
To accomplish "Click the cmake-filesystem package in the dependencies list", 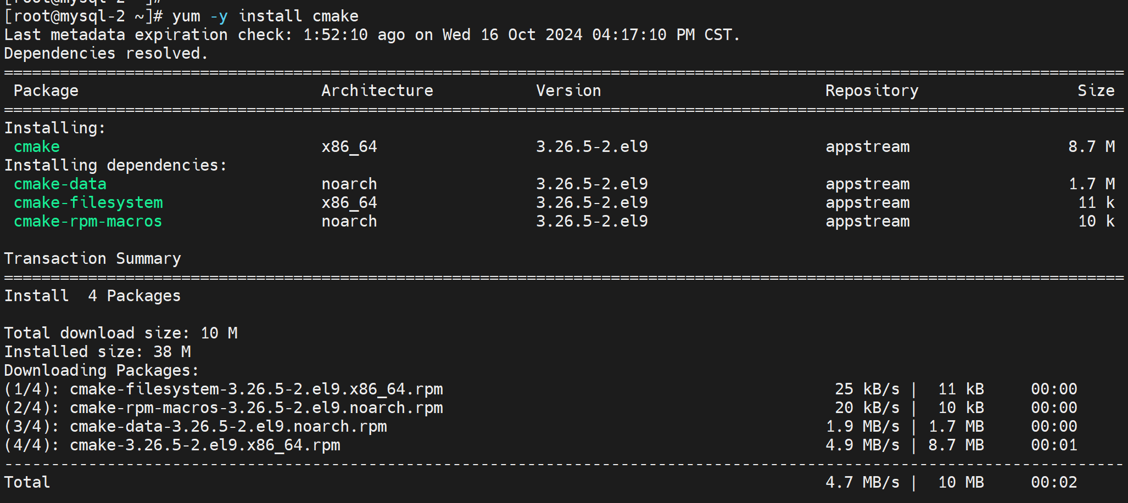I will [88, 203].
